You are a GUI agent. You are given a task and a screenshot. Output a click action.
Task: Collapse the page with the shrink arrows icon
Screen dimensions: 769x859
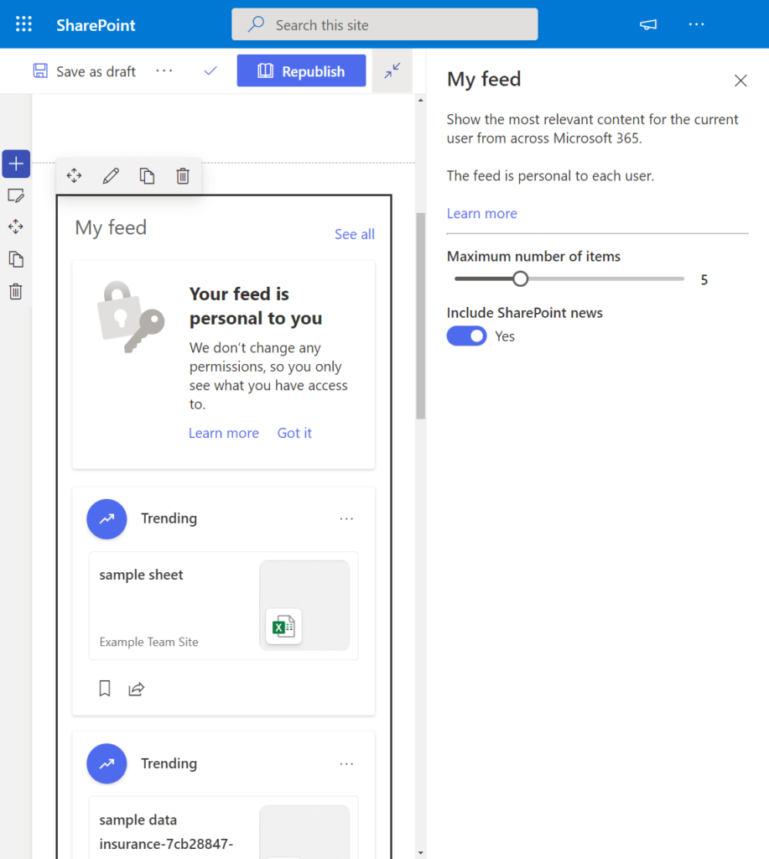[x=392, y=70]
